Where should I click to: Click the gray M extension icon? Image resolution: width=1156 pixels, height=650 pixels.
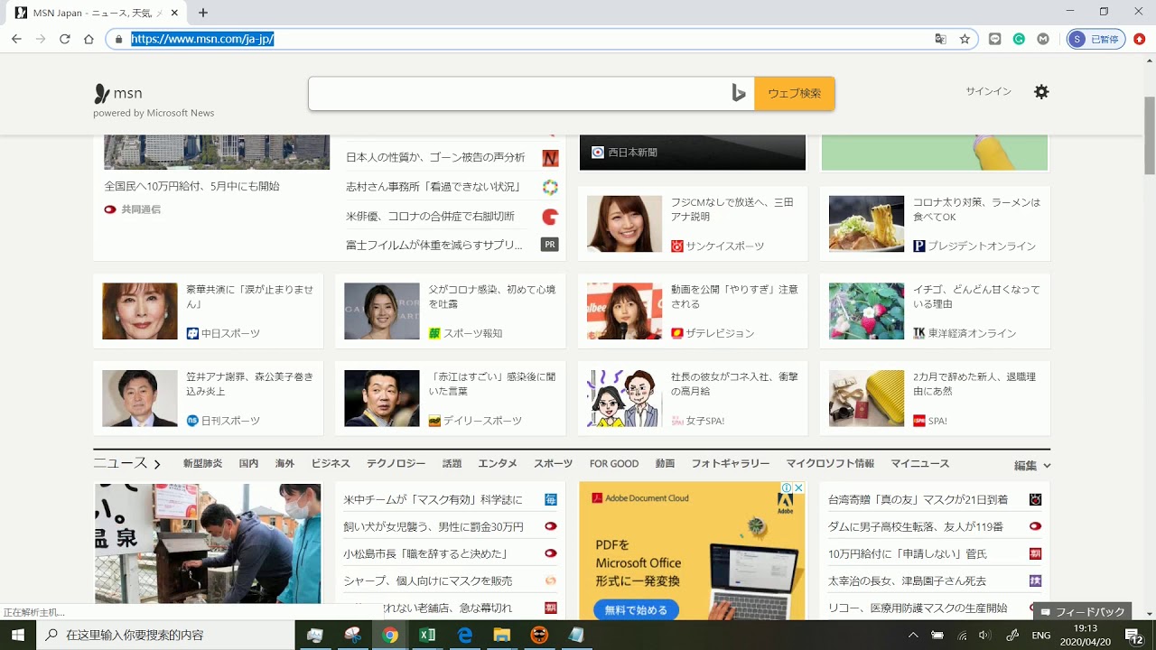tap(1043, 39)
